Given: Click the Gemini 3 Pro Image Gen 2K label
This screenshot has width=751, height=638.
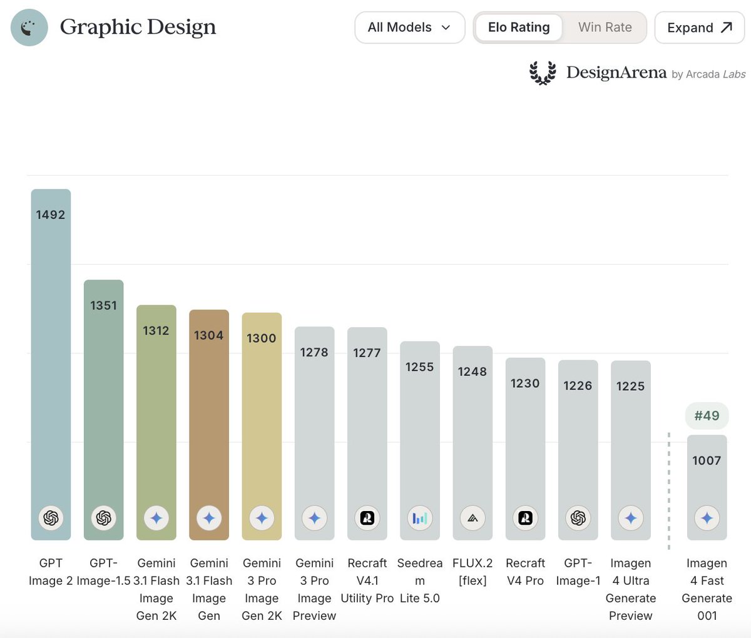Looking at the screenshot, I should (262, 589).
